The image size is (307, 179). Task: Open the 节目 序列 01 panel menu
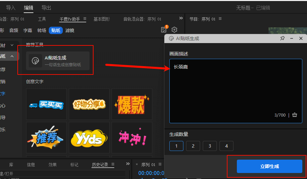[x=220, y=19]
